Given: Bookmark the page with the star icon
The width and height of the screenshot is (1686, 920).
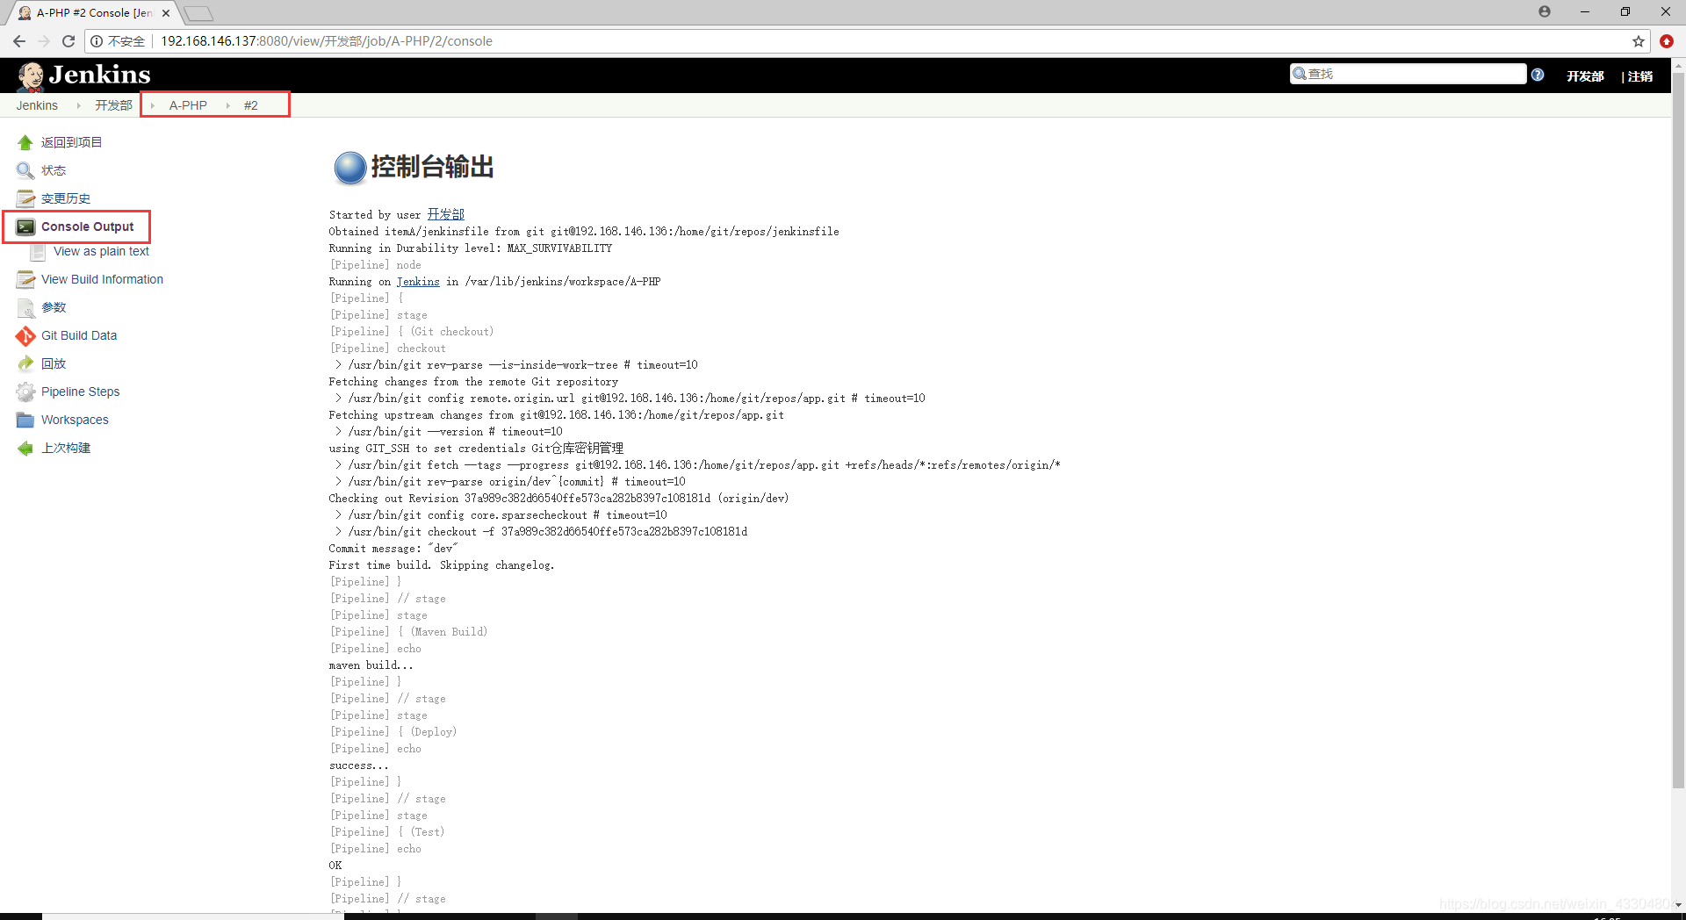Looking at the screenshot, I should pos(1639,41).
